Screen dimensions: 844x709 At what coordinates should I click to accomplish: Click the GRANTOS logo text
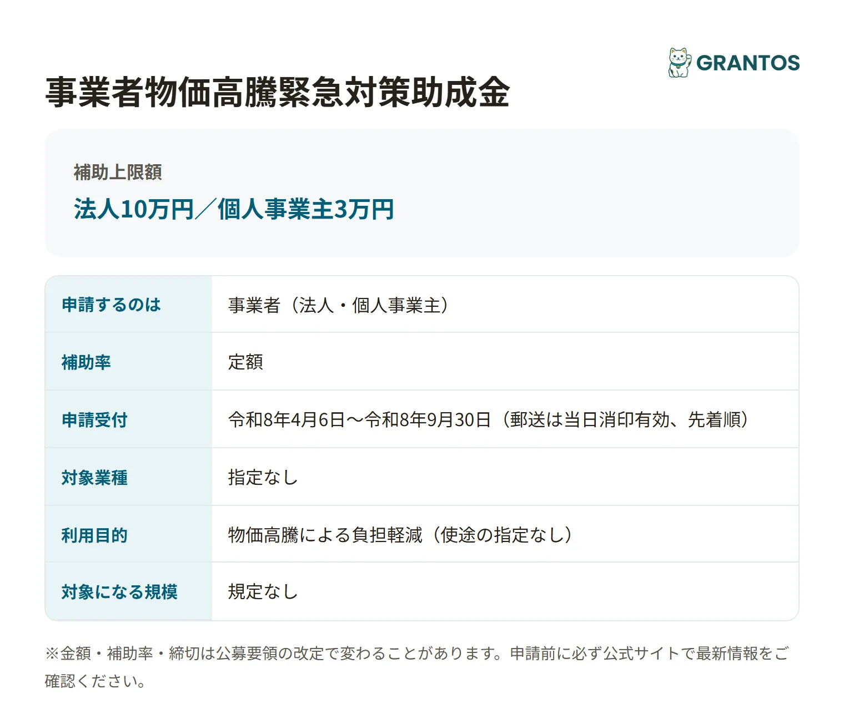pyautogui.click(x=748, y=63)
